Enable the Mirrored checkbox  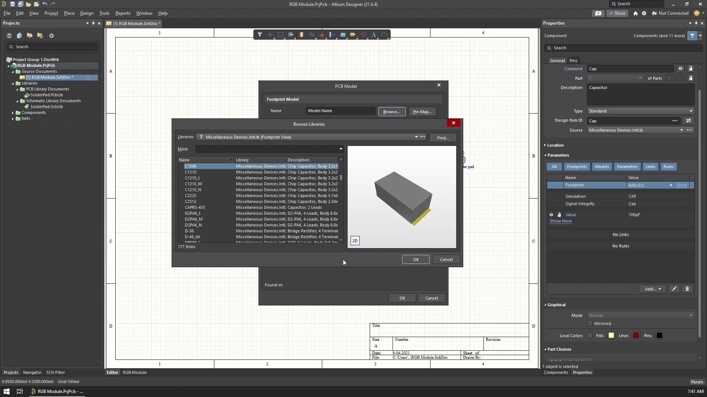tap(590, 323)
